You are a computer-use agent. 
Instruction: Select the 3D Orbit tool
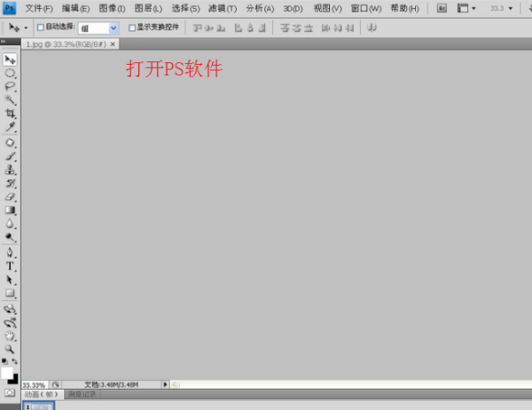[x=10, y=323]
